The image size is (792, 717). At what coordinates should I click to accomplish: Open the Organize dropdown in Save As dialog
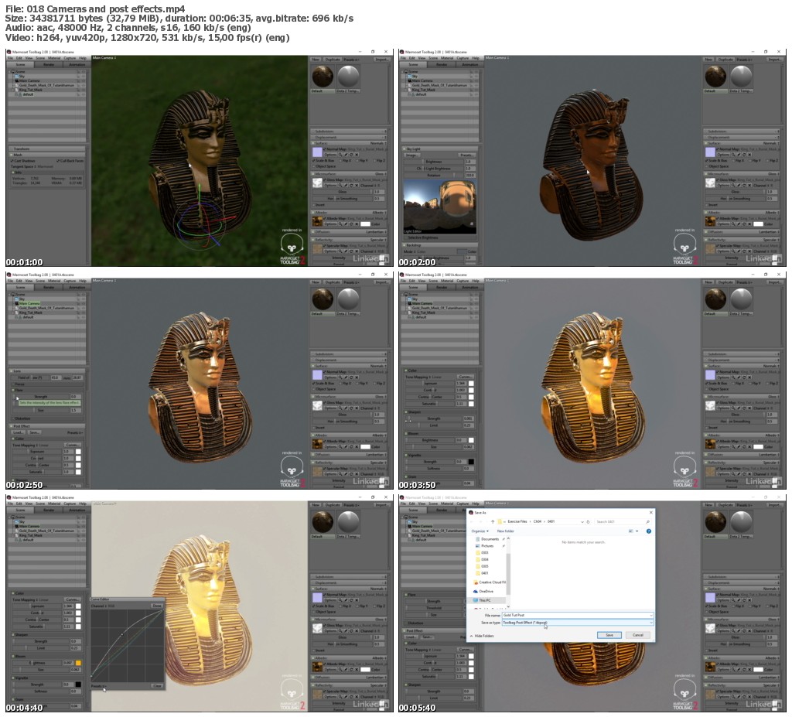tap(480, 531)
